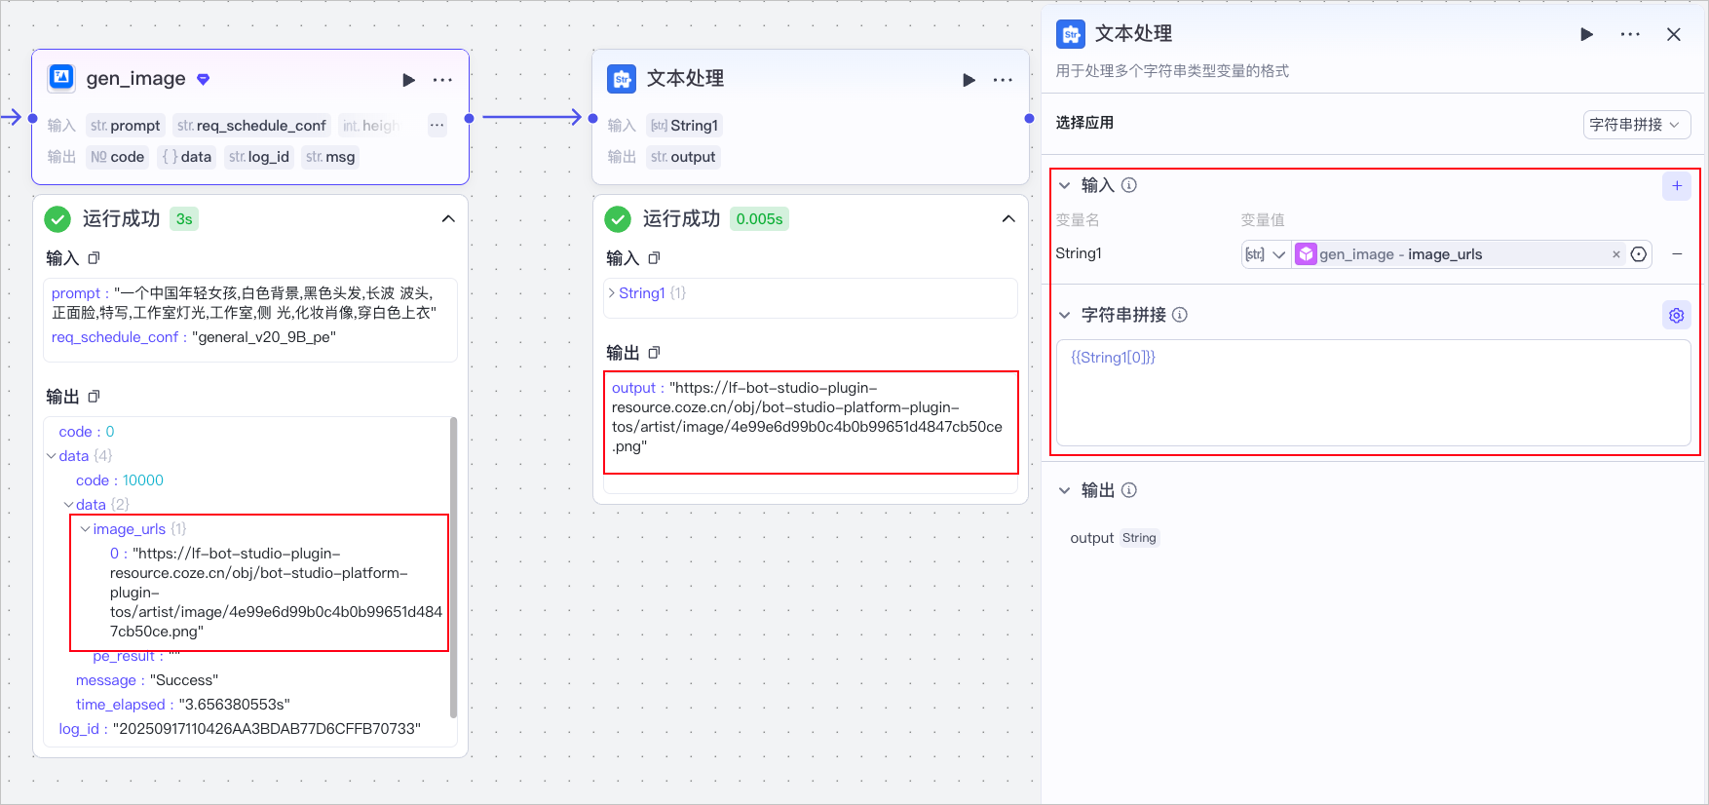Run the 文本处理 node on canvas
1709x805 pixels.
968,80
